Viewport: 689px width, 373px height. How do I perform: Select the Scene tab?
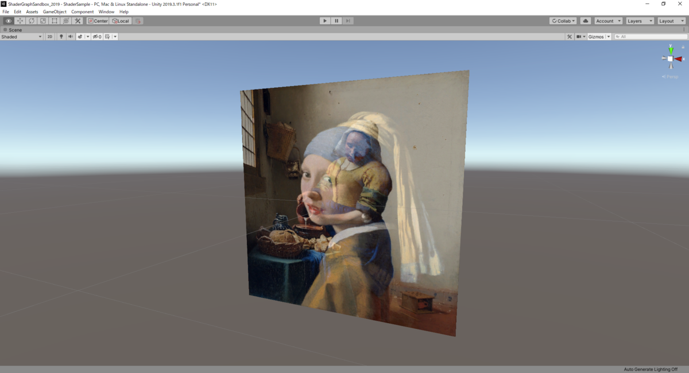tap(13, 30)
